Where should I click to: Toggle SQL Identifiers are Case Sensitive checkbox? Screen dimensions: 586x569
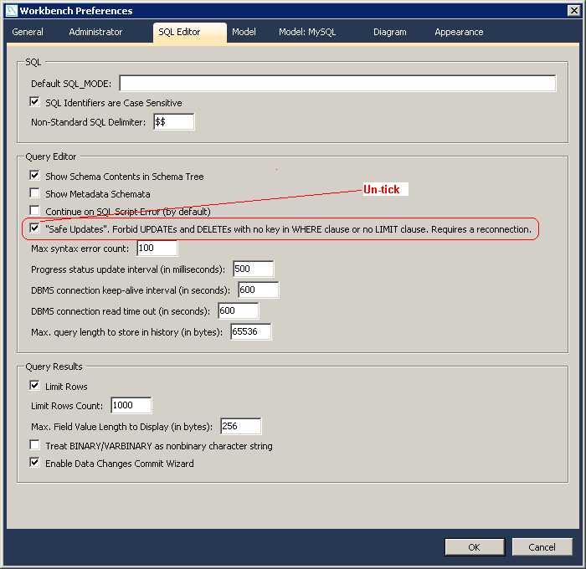coord(34,102)
